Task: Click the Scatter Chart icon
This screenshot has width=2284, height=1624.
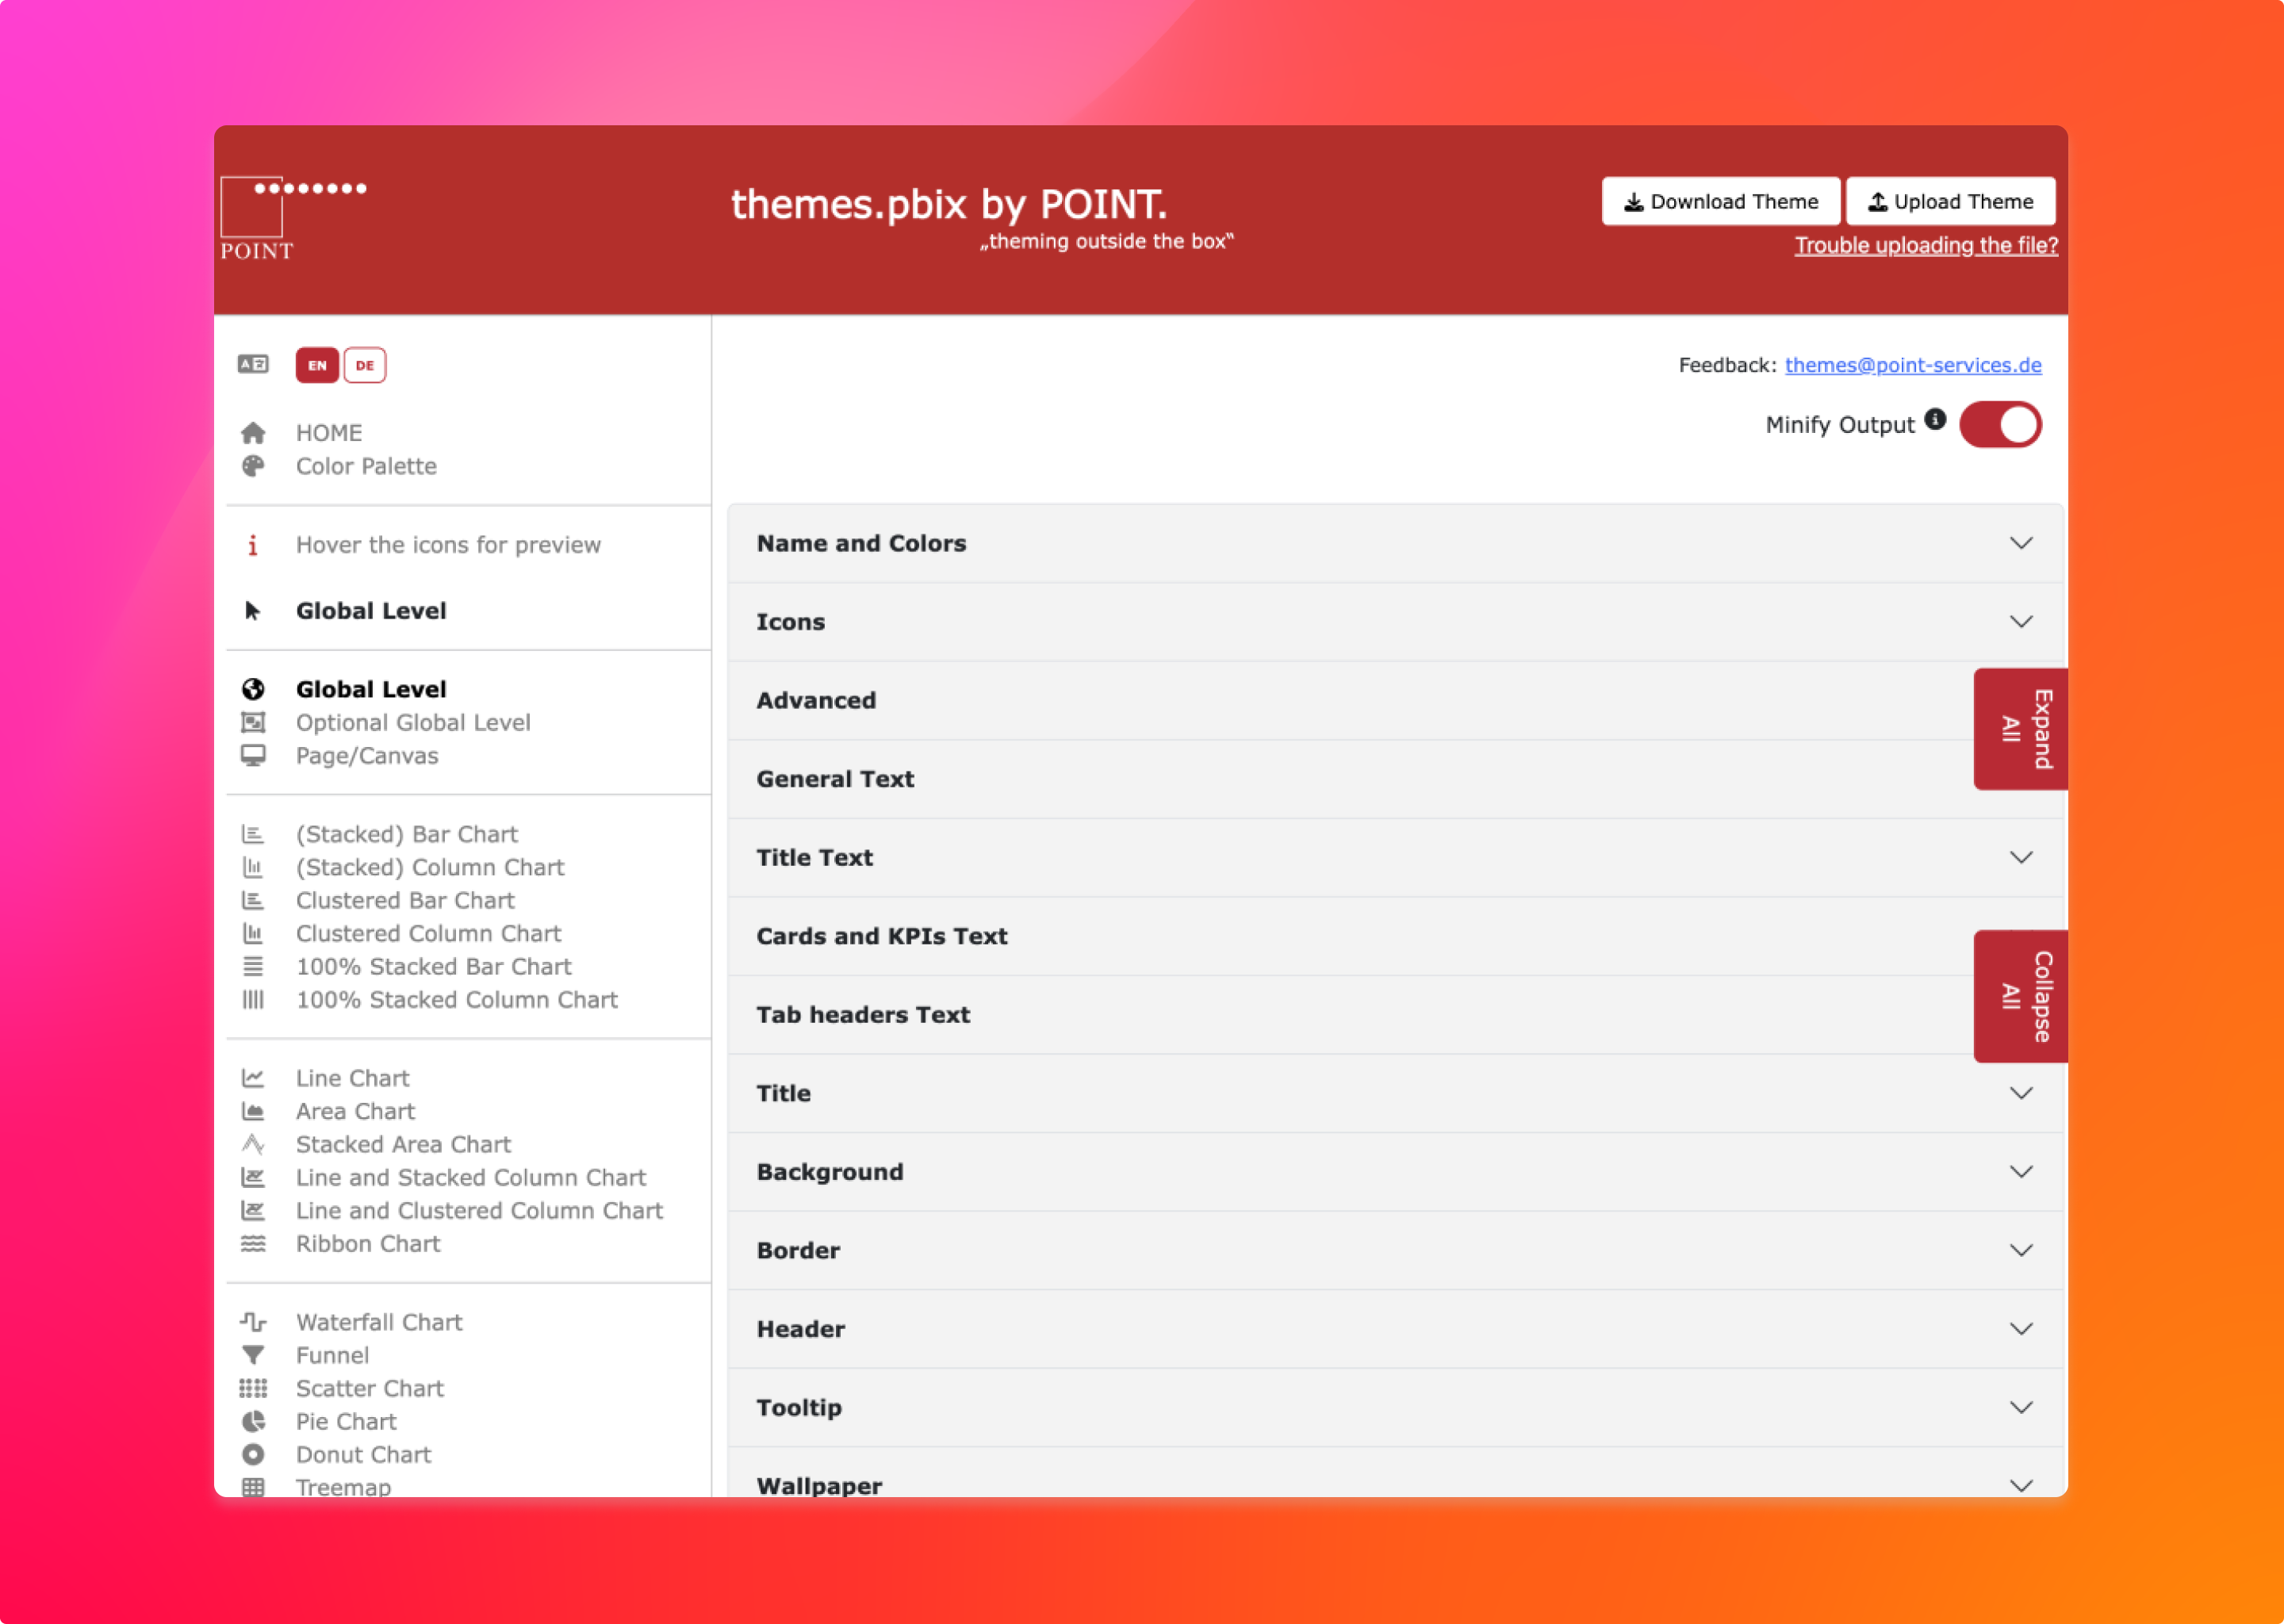Action: click(251, 1388)
